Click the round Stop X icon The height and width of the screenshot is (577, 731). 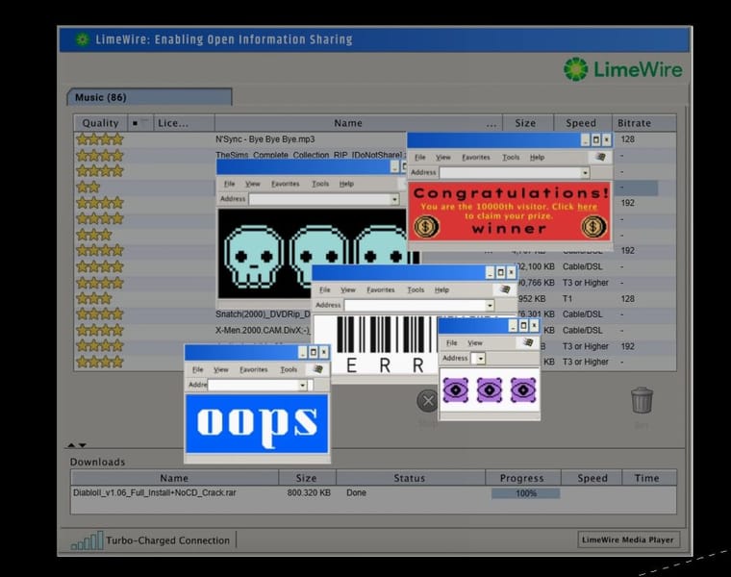[428, 400]
